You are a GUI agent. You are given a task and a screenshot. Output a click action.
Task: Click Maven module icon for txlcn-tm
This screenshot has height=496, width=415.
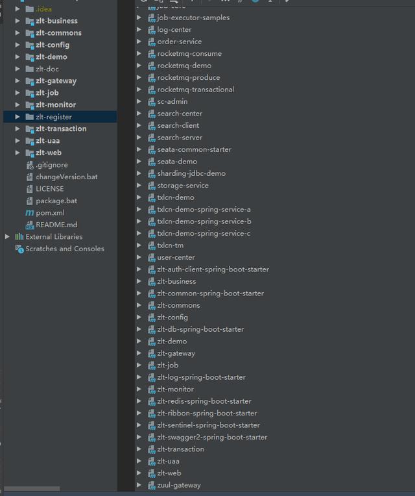[152, 246]
